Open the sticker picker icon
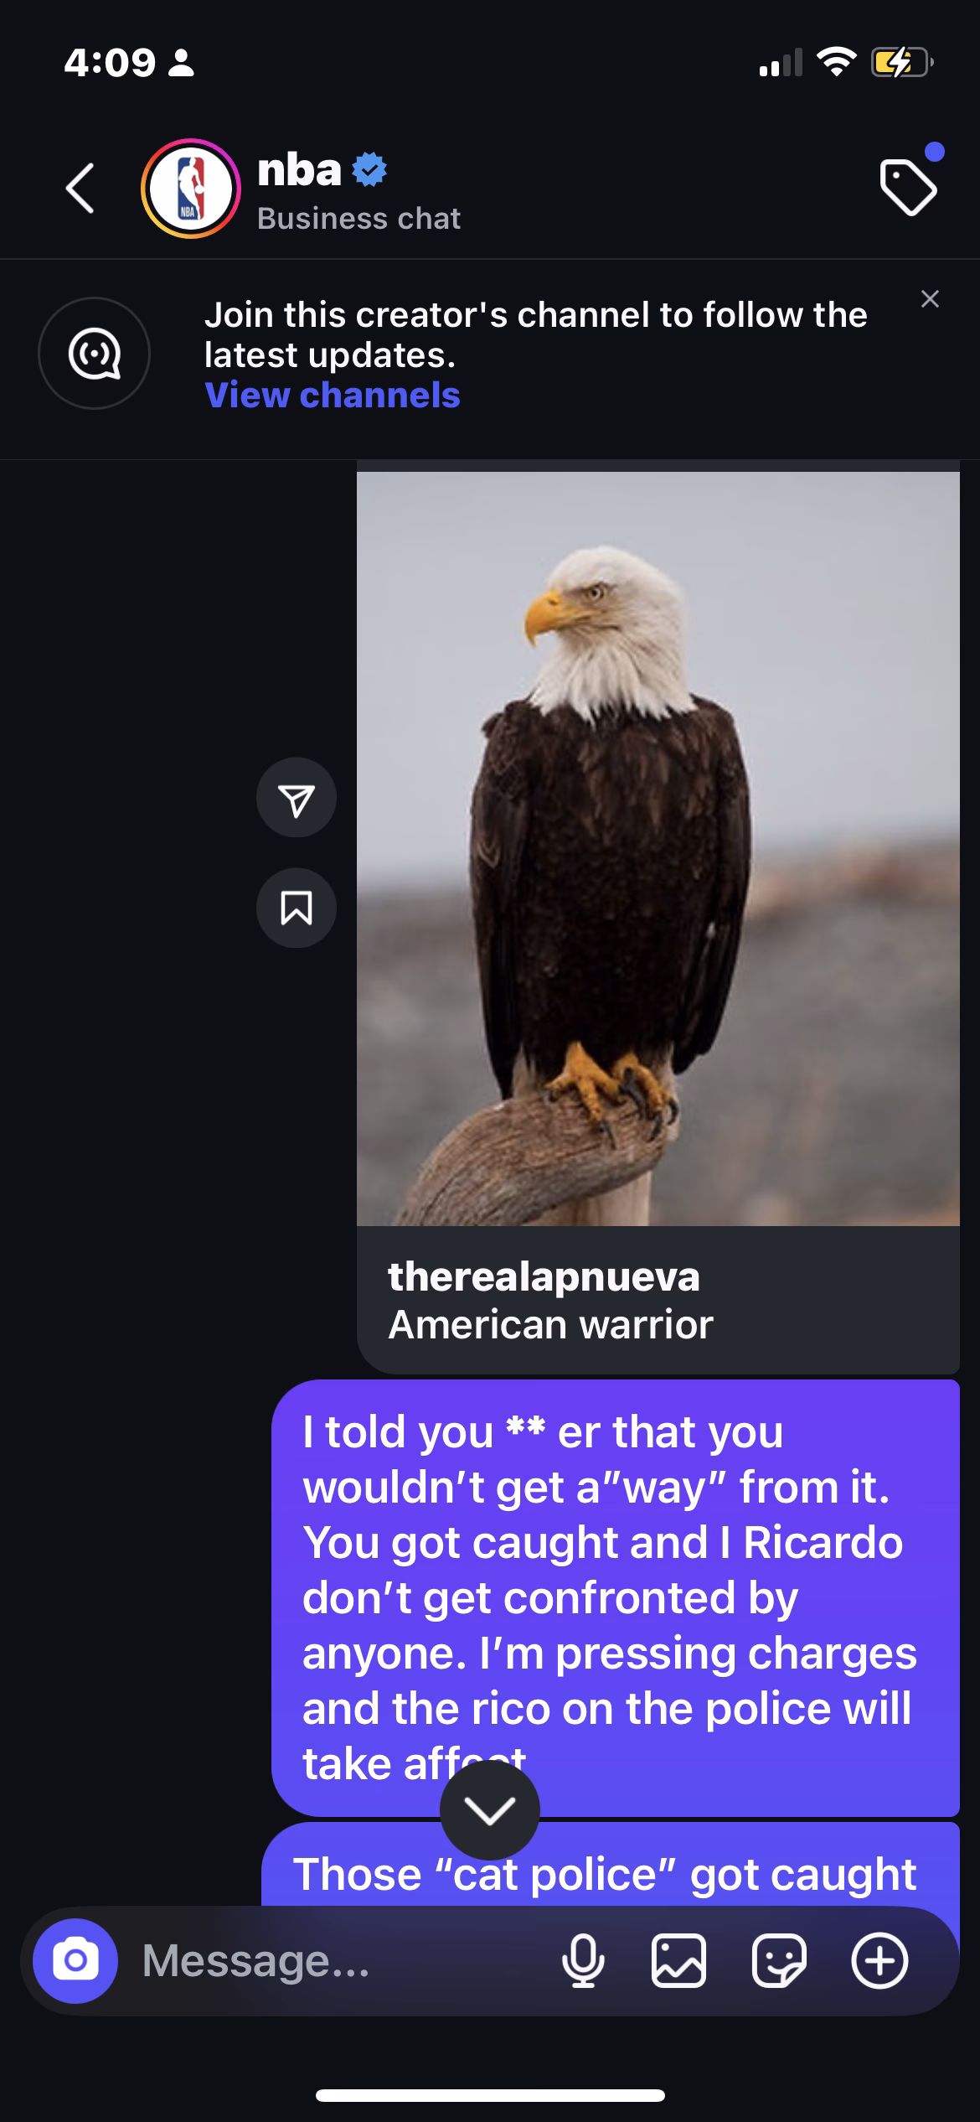 [779, 1961]
